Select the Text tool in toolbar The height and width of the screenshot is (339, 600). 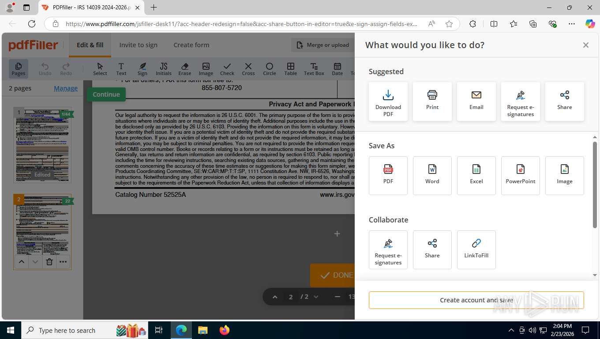[121, 69]
